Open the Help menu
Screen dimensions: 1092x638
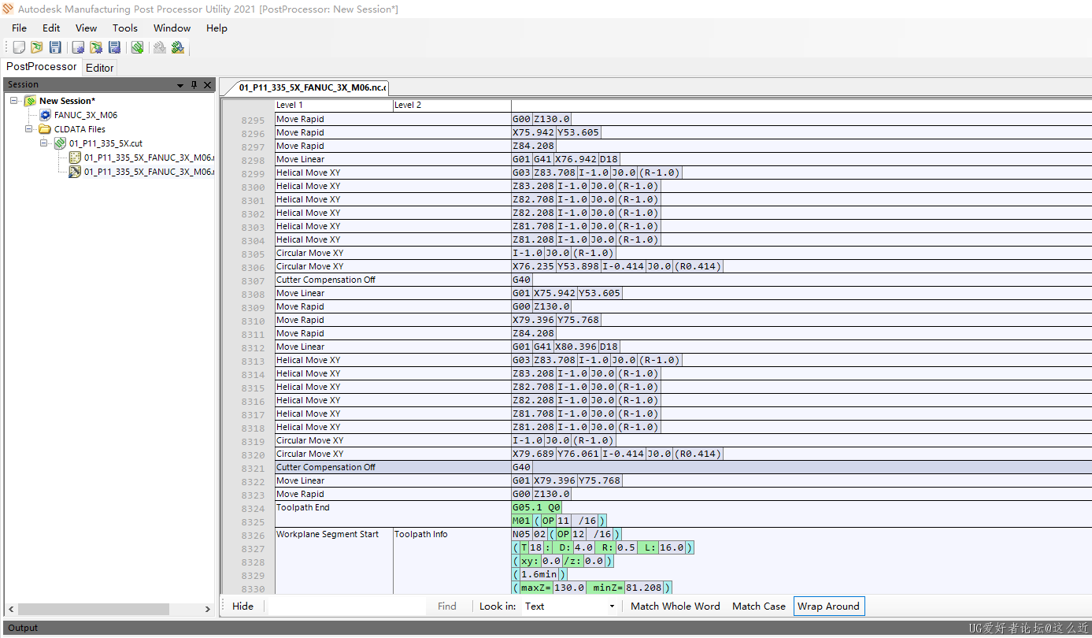[217, 28]
